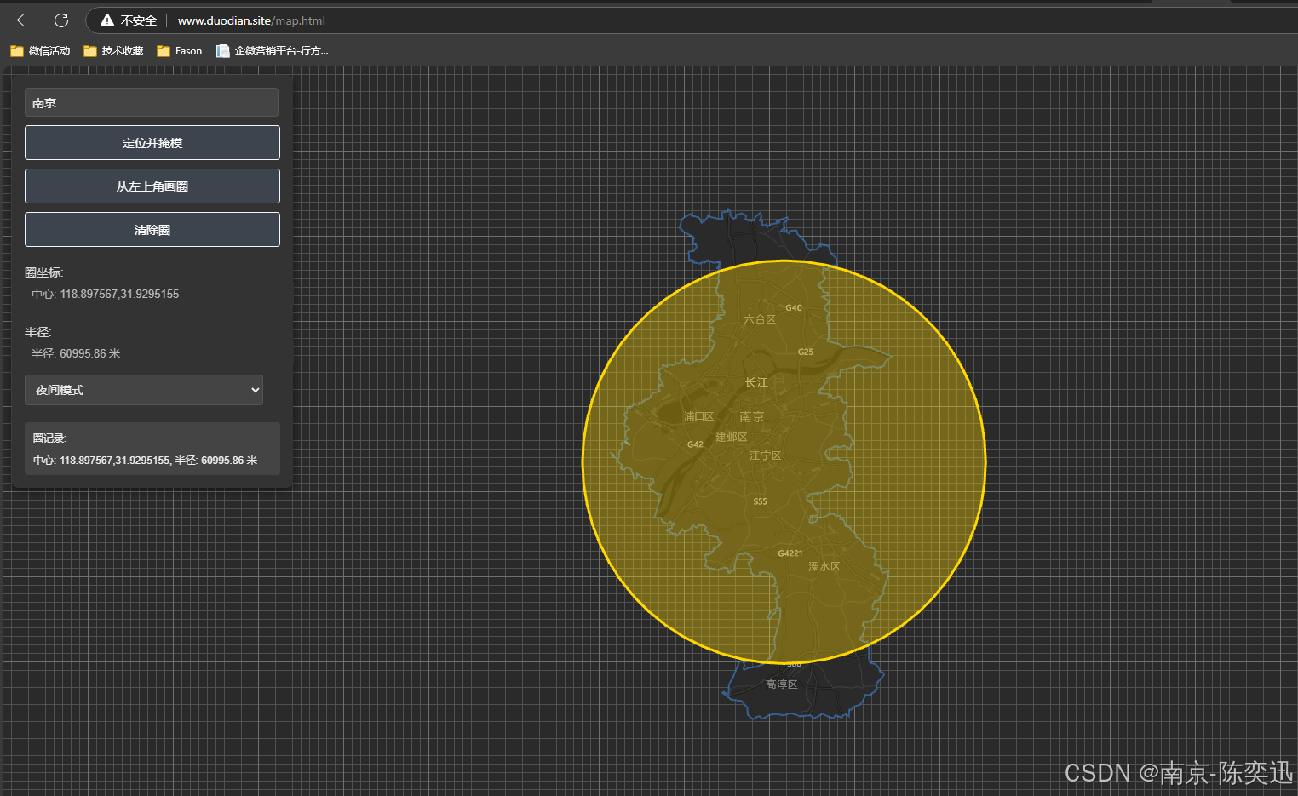Click the 南京 city label on map

pyautogui.click(x=752, y=416)
